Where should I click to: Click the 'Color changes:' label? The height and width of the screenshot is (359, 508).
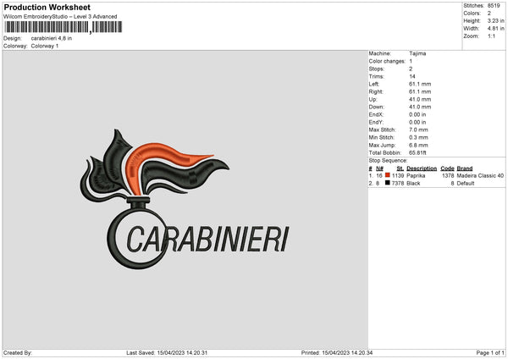pyautogui.click(x=387, y=61)
